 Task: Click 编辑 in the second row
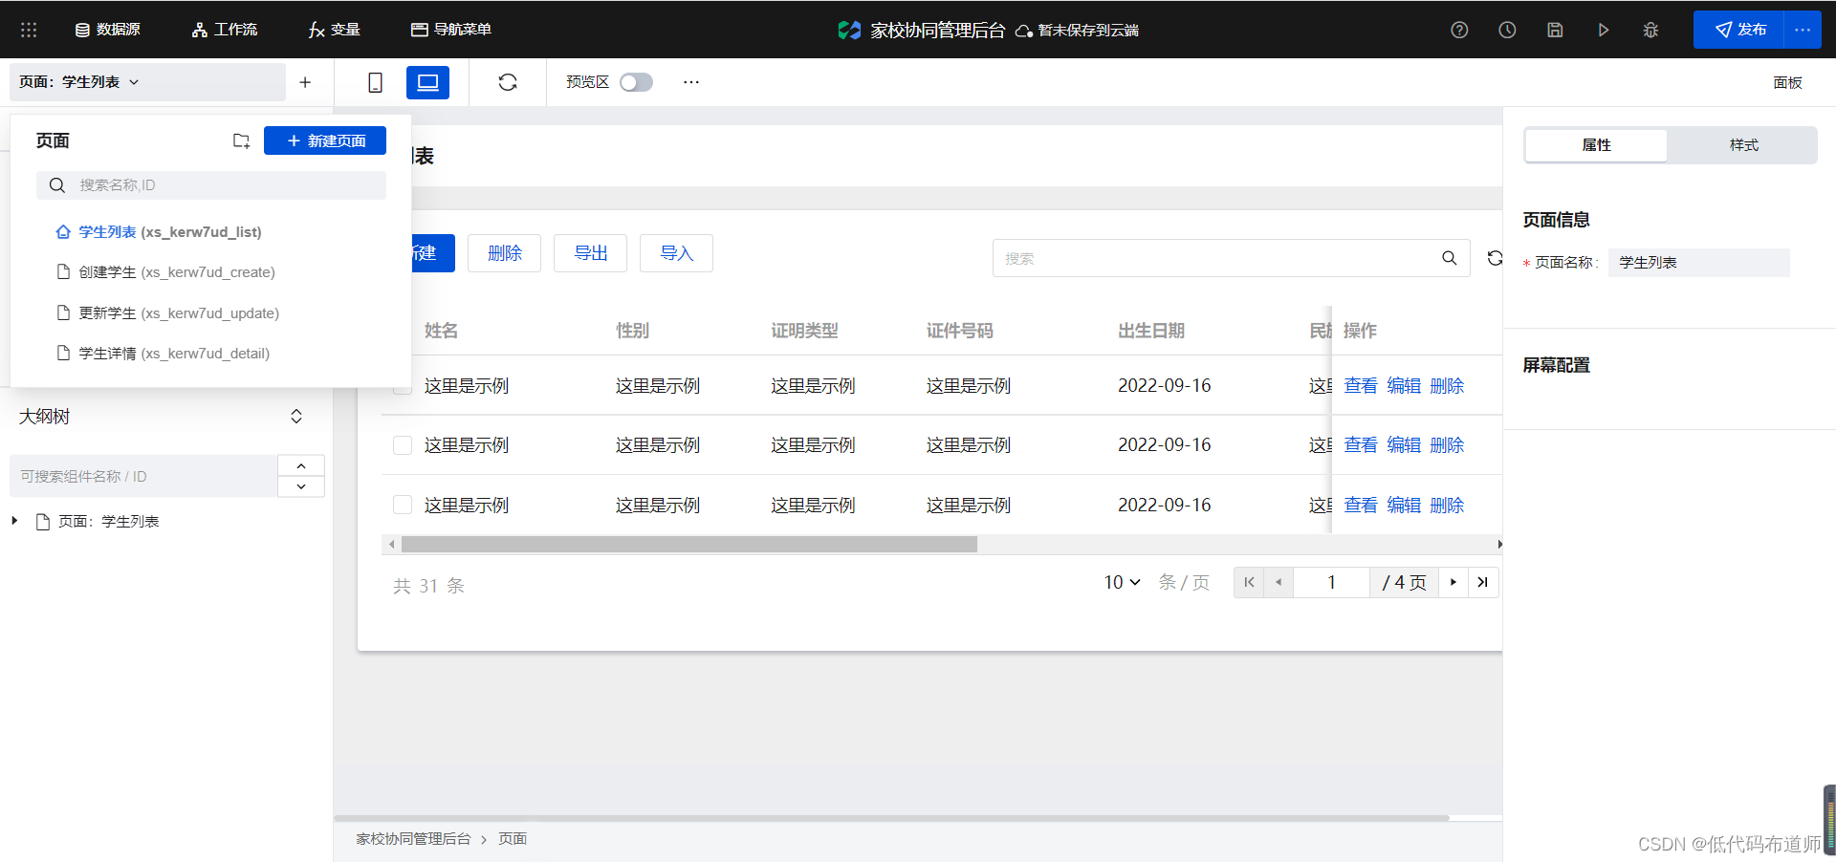coord(1404,445)
